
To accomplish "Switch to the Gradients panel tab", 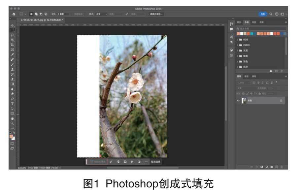I will (254, 22).
